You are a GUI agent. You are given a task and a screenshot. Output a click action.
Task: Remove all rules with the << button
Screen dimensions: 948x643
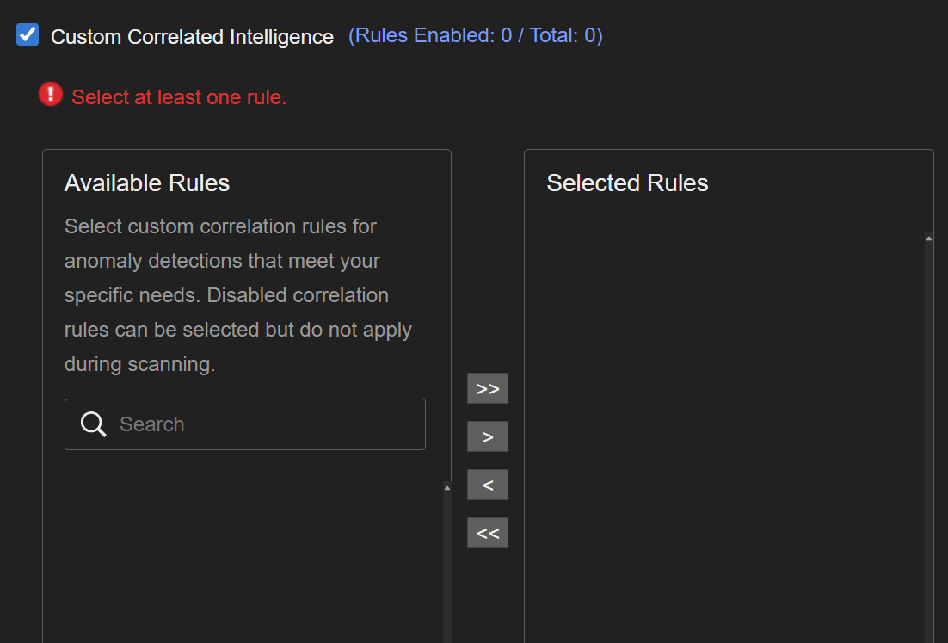pos(488,533)
